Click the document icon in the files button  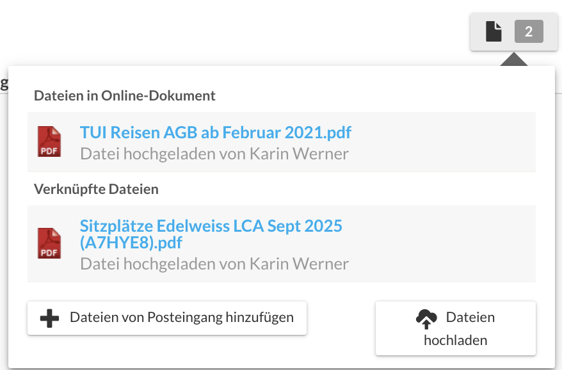tap(494, 31)
